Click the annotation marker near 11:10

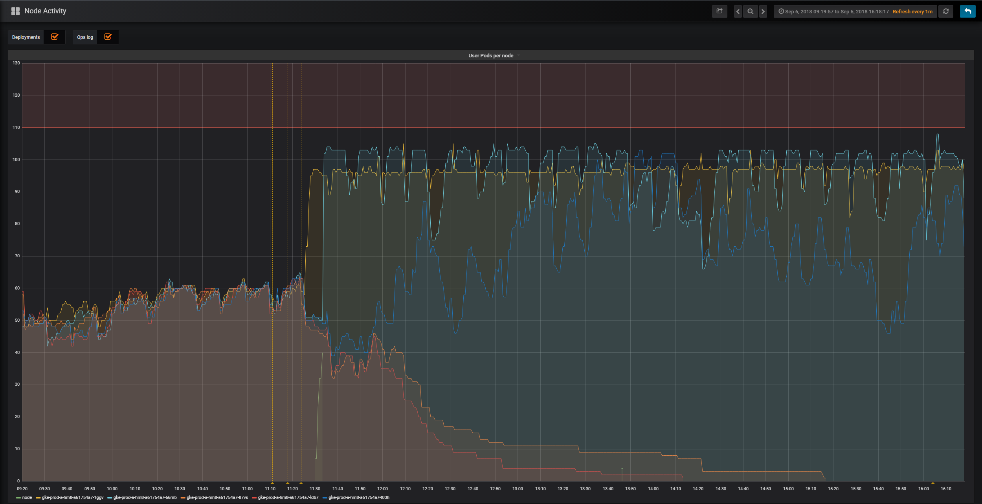coord(272,483)
